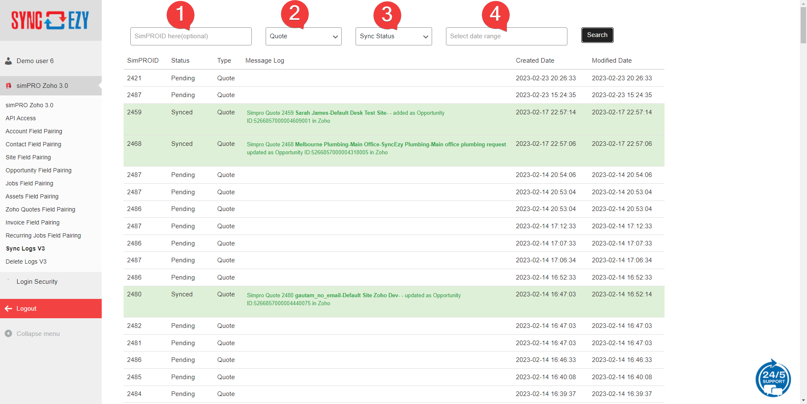
Task: Open Login Security settings
Action: pyautogui.click(x=37, y=282)
